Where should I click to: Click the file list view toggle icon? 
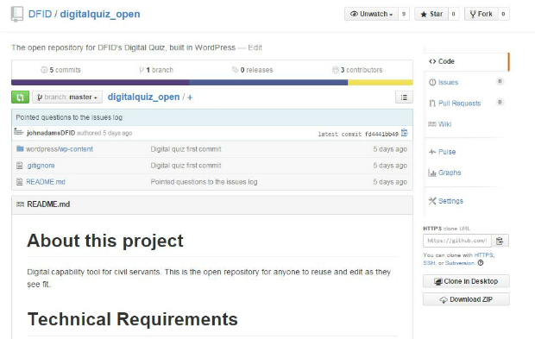404,97
